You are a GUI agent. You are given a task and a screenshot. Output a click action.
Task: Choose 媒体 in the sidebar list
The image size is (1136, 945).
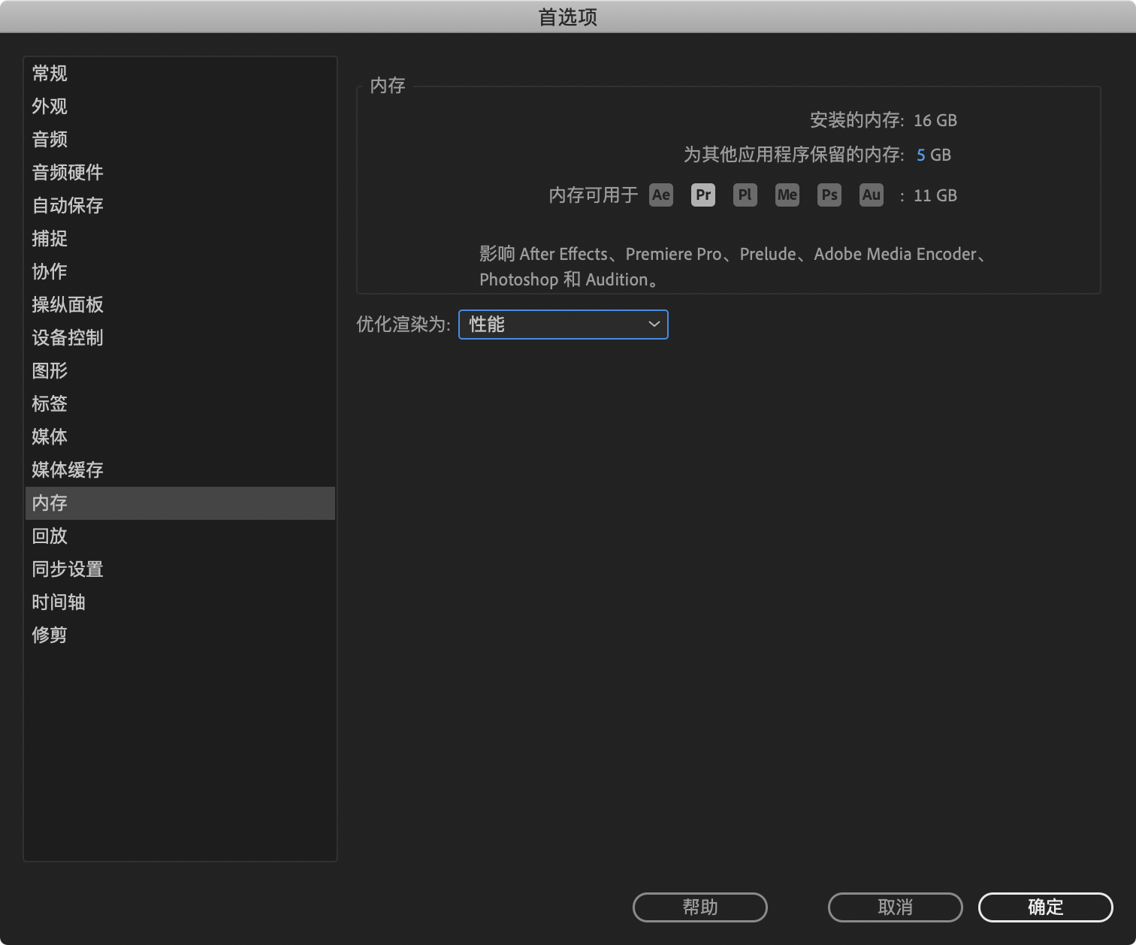[180, 437]
